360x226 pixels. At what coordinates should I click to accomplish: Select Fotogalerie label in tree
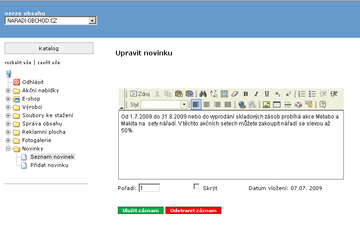pos(37,140)
